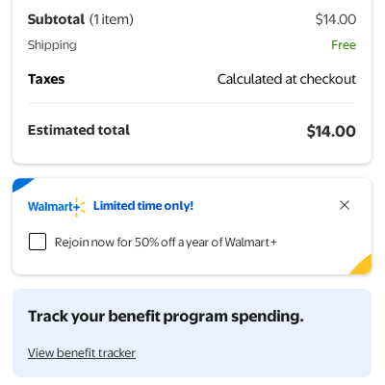
Task: Click the Calculated at checkout text
Action: [287, 79]
